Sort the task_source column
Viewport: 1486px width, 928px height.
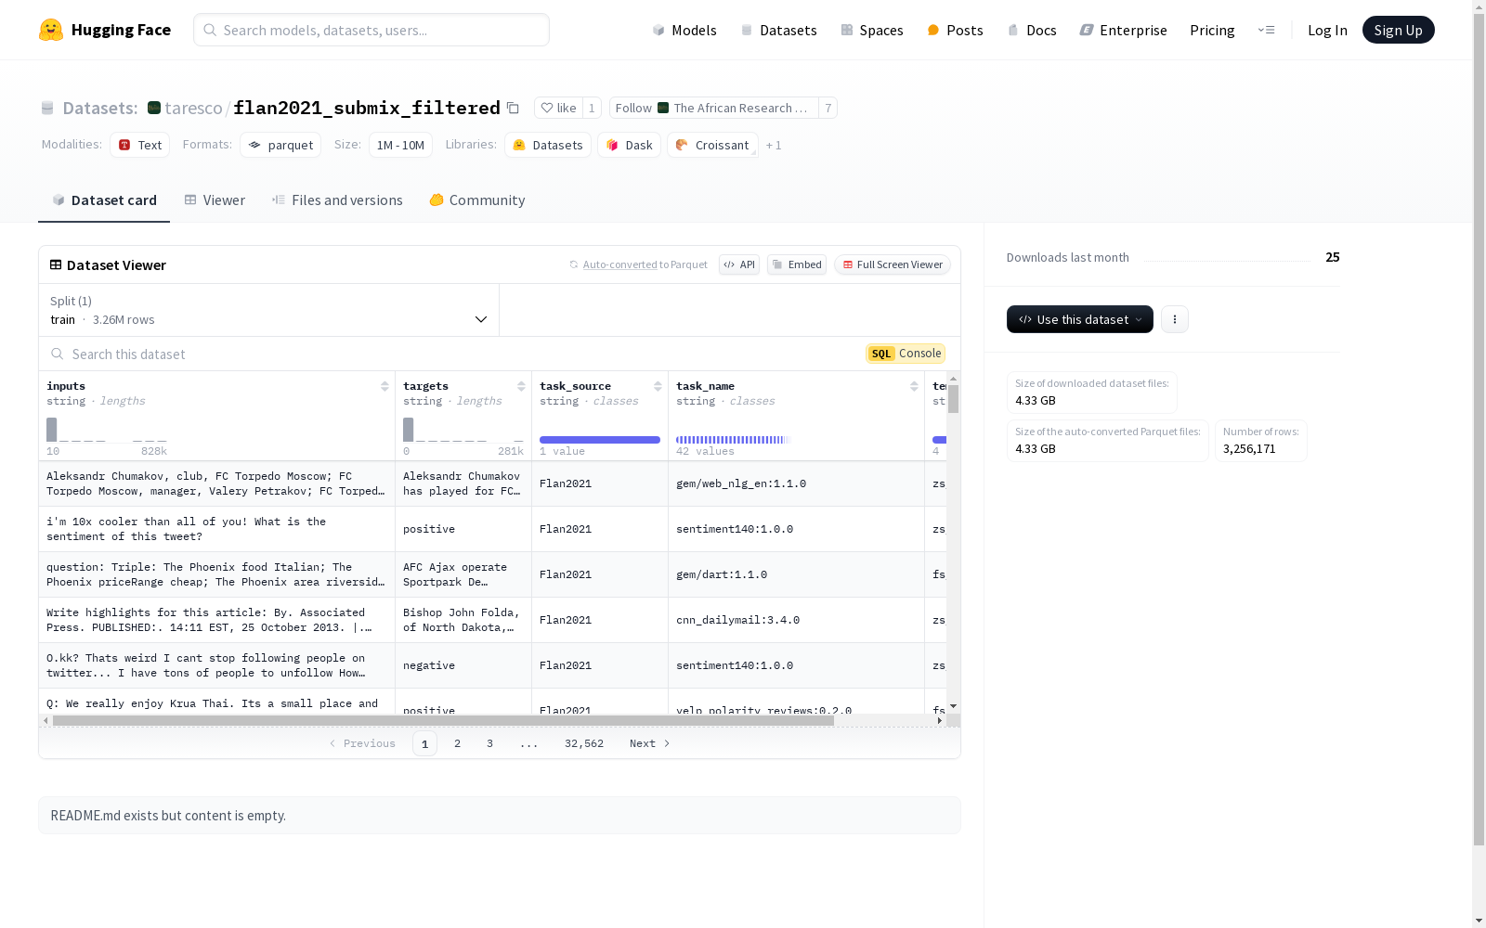point(658,386)
